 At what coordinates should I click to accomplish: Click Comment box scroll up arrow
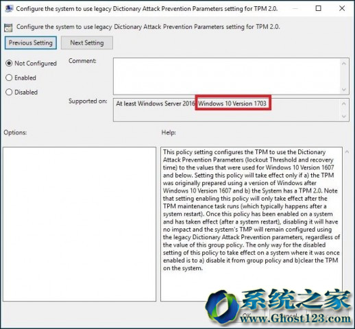pyautogui.click(x=344, y=63)
